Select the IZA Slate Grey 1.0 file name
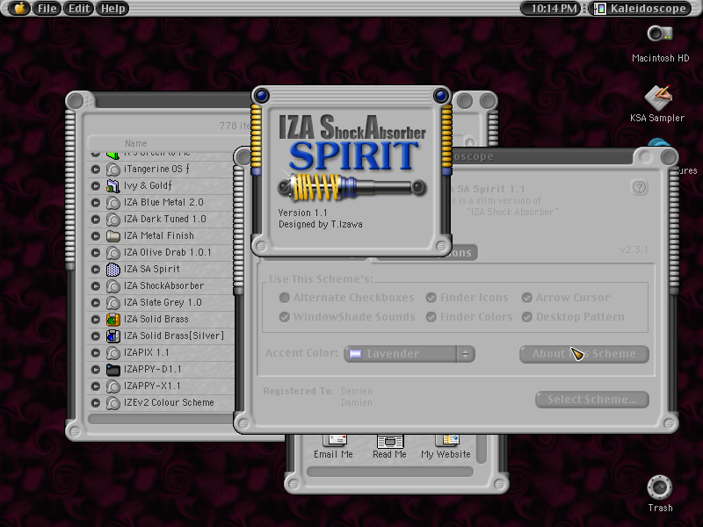The width and height of the screenshot is (703, 527). click(163, 303)
